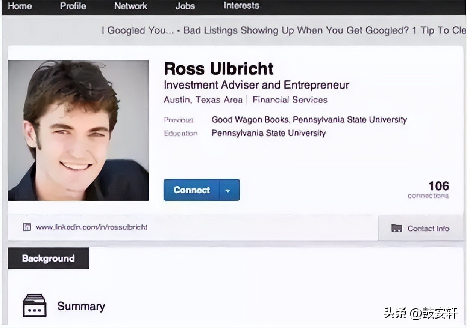Open Pennsylvania State University in the Education row

click(268, 133)
